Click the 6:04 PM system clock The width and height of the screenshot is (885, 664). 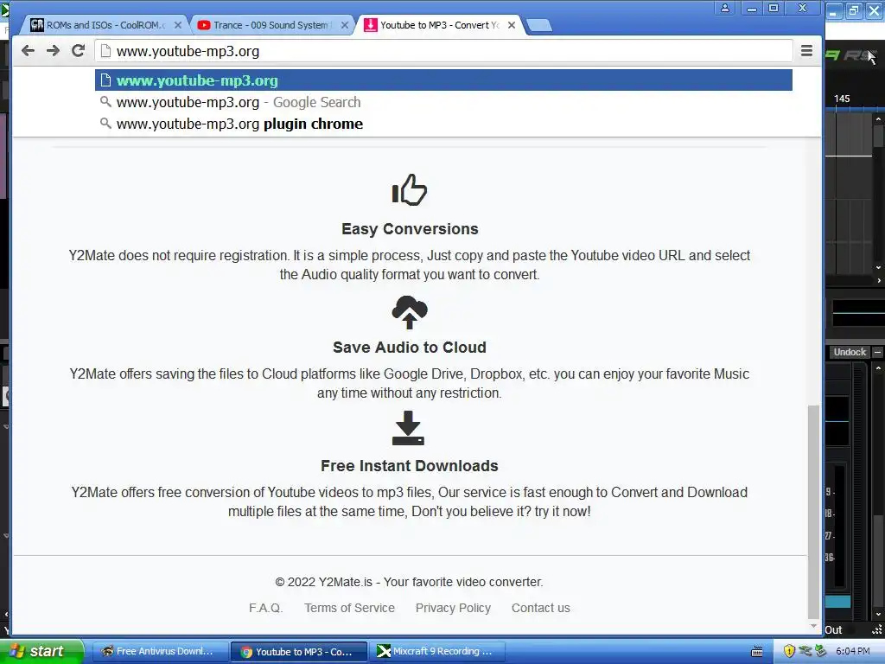tap(853, 651)
